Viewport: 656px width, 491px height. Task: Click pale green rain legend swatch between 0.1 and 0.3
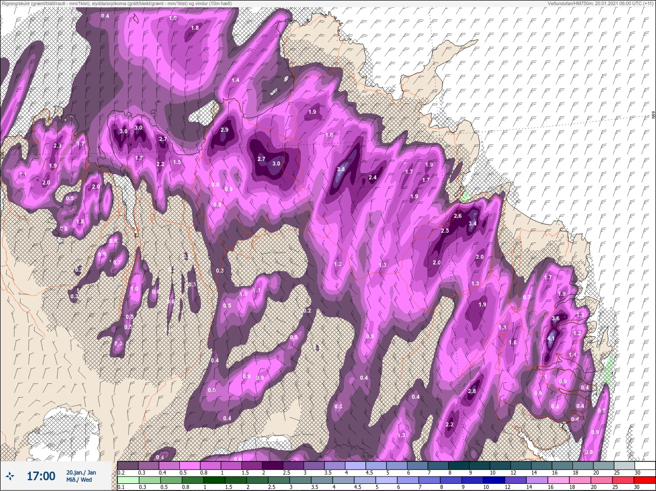(x=128, y=479)
